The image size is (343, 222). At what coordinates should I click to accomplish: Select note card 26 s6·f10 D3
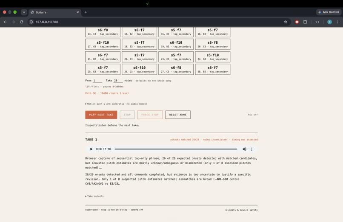[139, 70]
